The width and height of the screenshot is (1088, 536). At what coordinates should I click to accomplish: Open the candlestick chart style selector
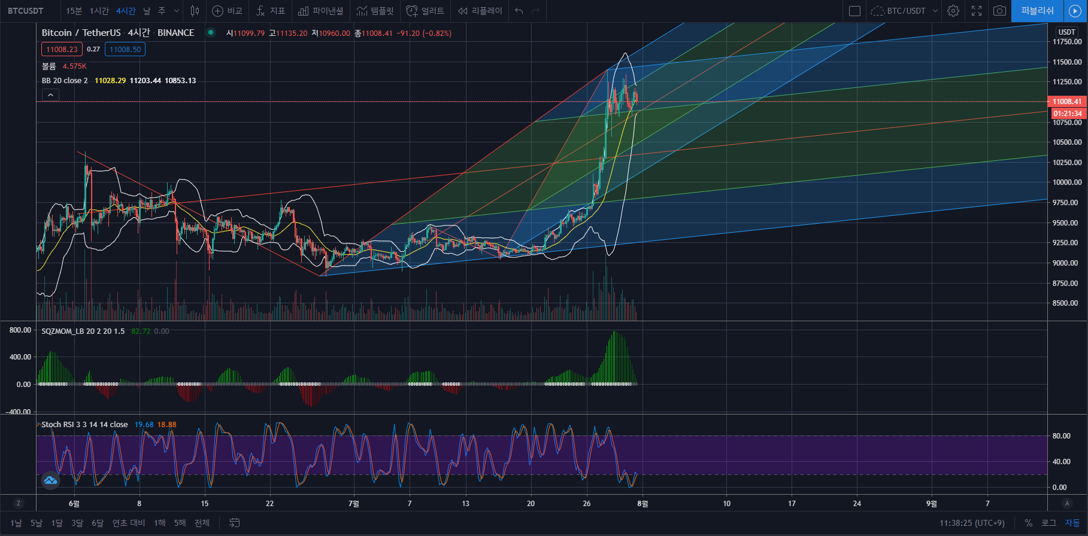coord(195,11)
